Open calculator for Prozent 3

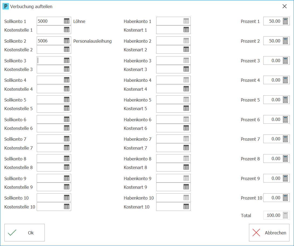pyautogui.click(x=285, y=60)
